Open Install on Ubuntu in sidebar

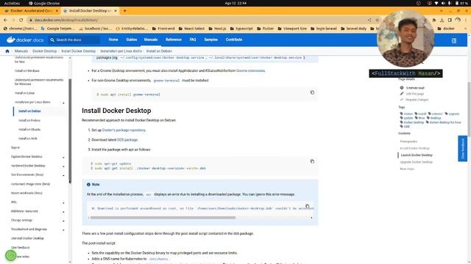(29, 130)
